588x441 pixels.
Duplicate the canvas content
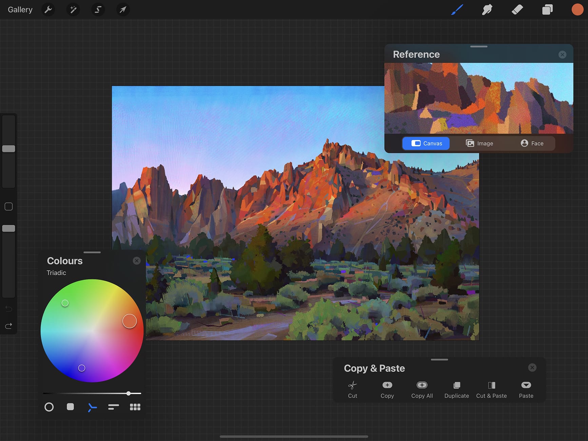click(x=456, y=388)
